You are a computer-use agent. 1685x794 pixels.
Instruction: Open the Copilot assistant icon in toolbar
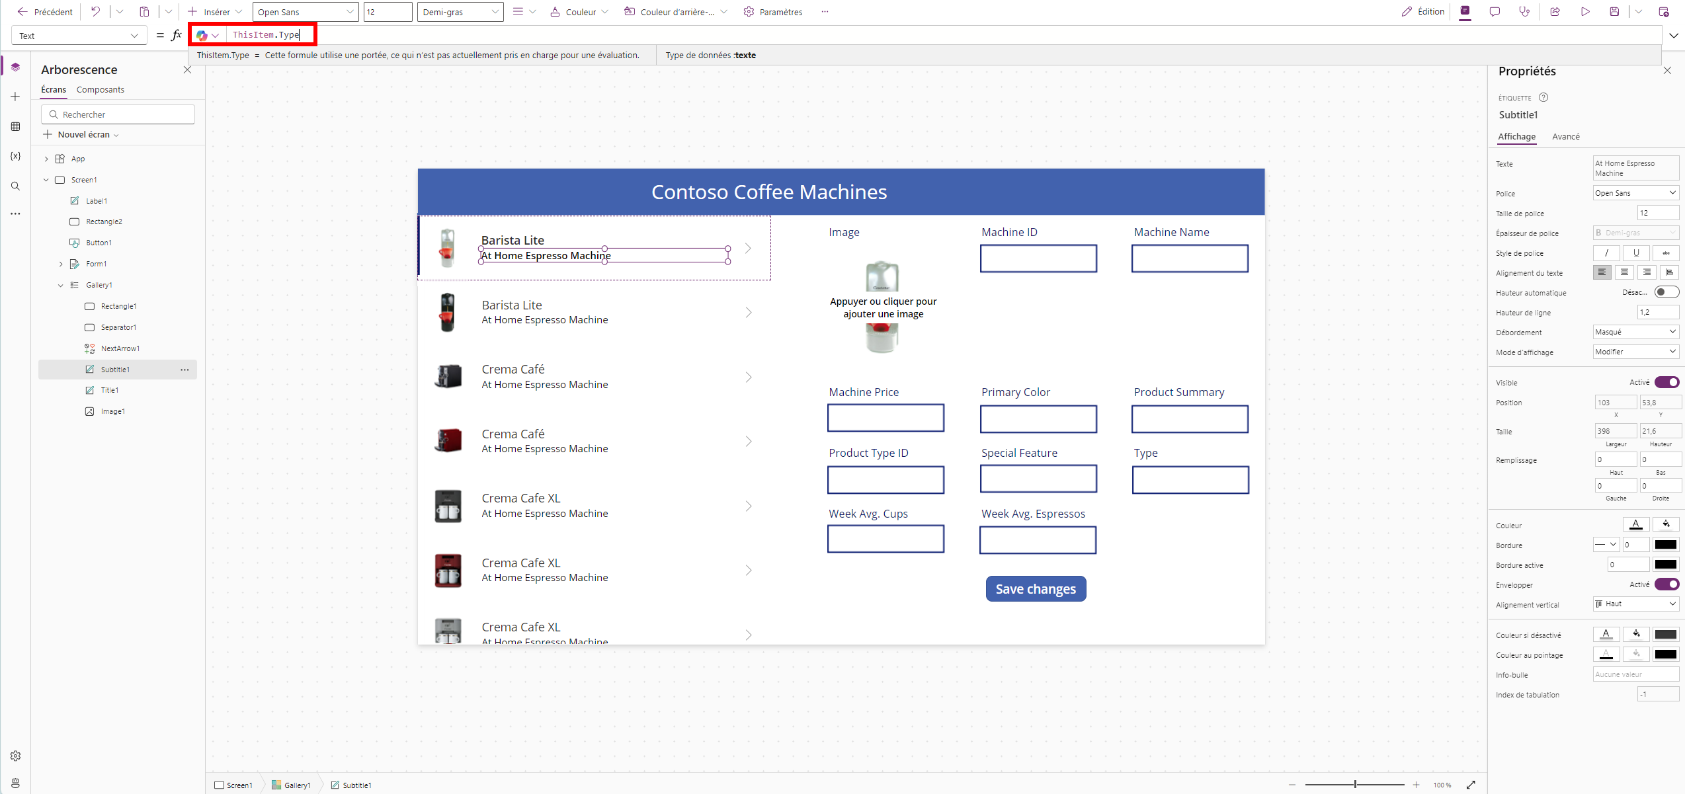click(x=1465, y=11)
